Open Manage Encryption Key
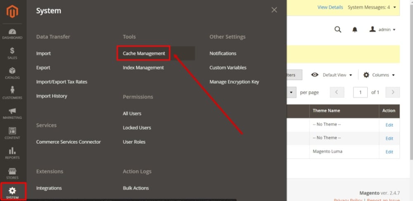This screenshot has width=413, height=201. 234,82
